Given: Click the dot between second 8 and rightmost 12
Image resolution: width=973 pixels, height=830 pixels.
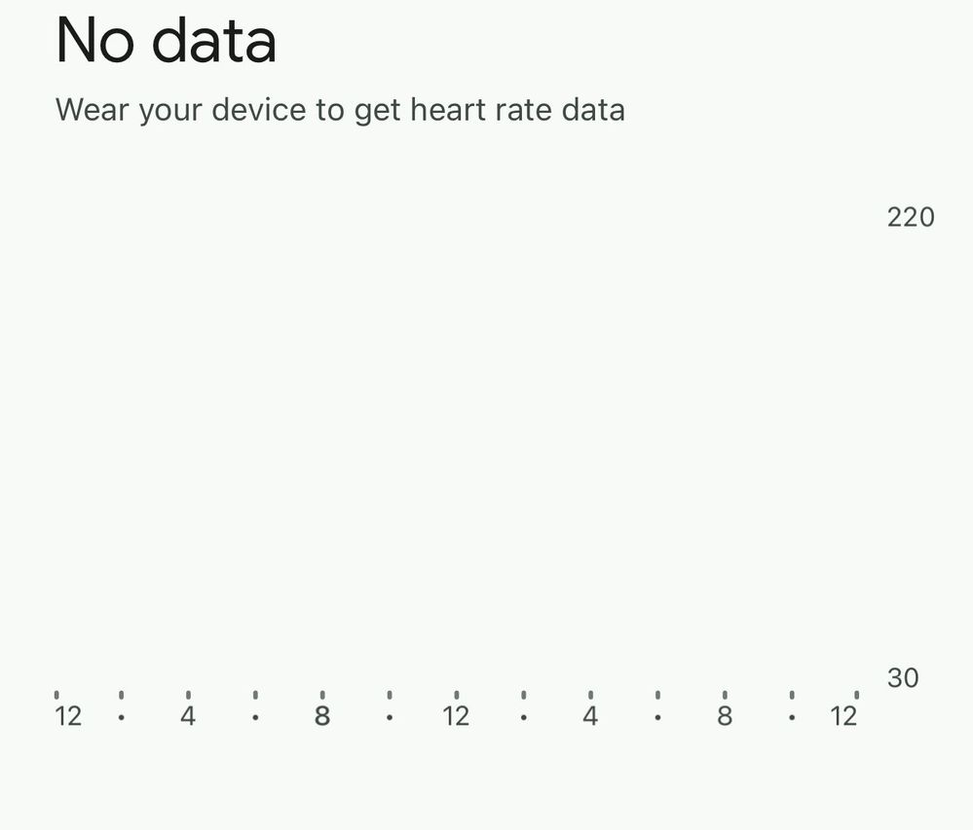Looking at the screenshot, I should point(792,718).
